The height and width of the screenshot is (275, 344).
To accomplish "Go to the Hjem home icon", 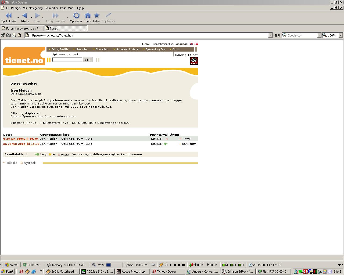I will (x=88, y=16).
